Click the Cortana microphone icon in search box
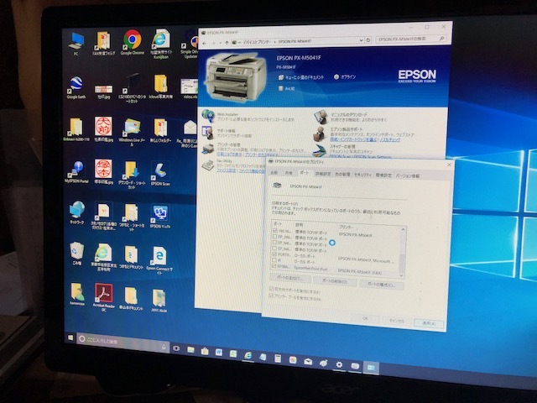537x403 pixels. [164, 347]
